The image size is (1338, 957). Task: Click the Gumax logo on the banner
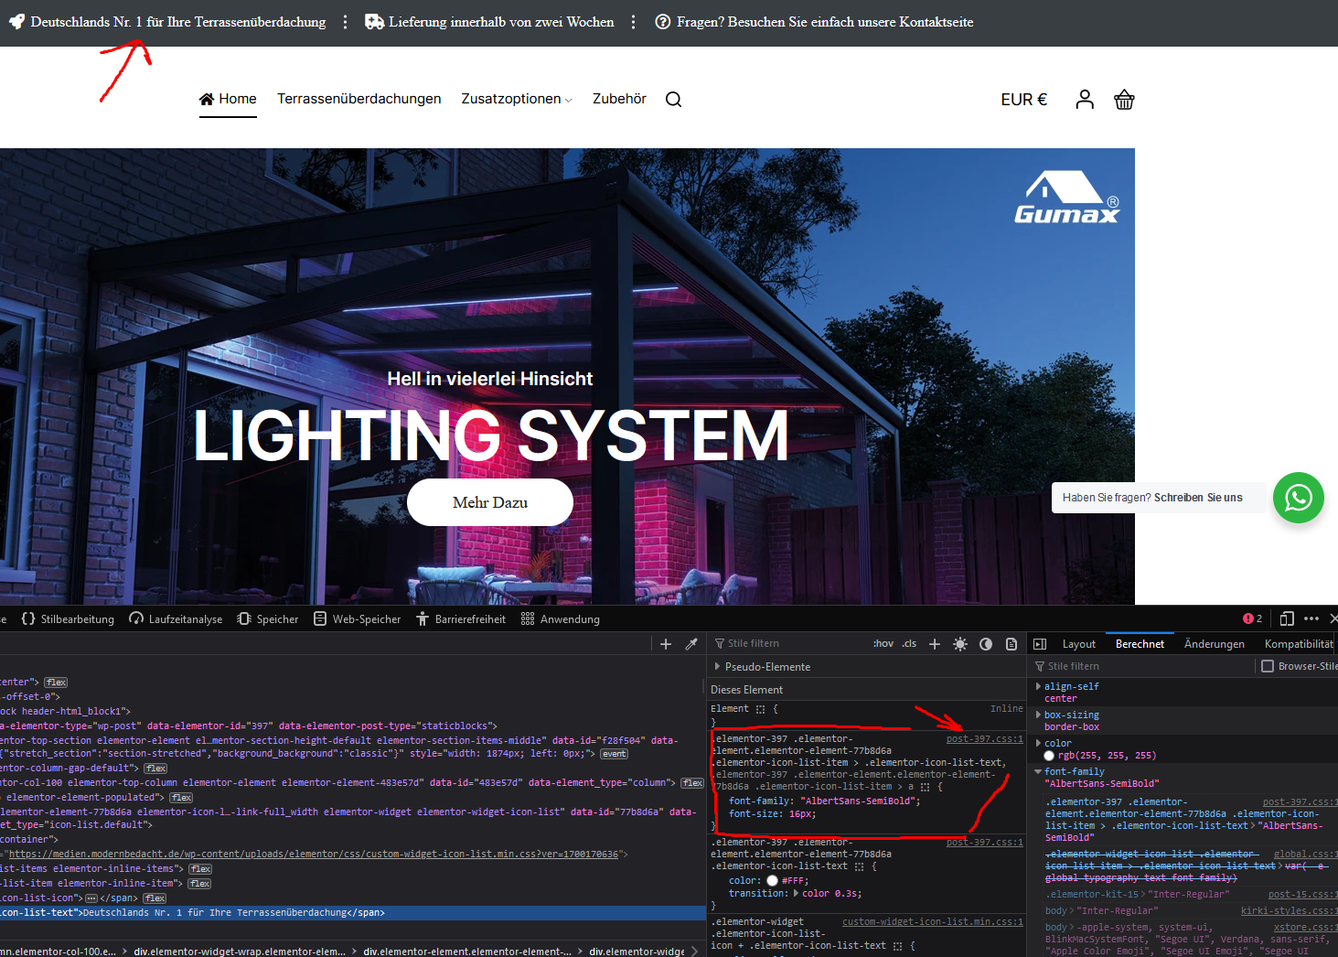(x=1066, y=198)
